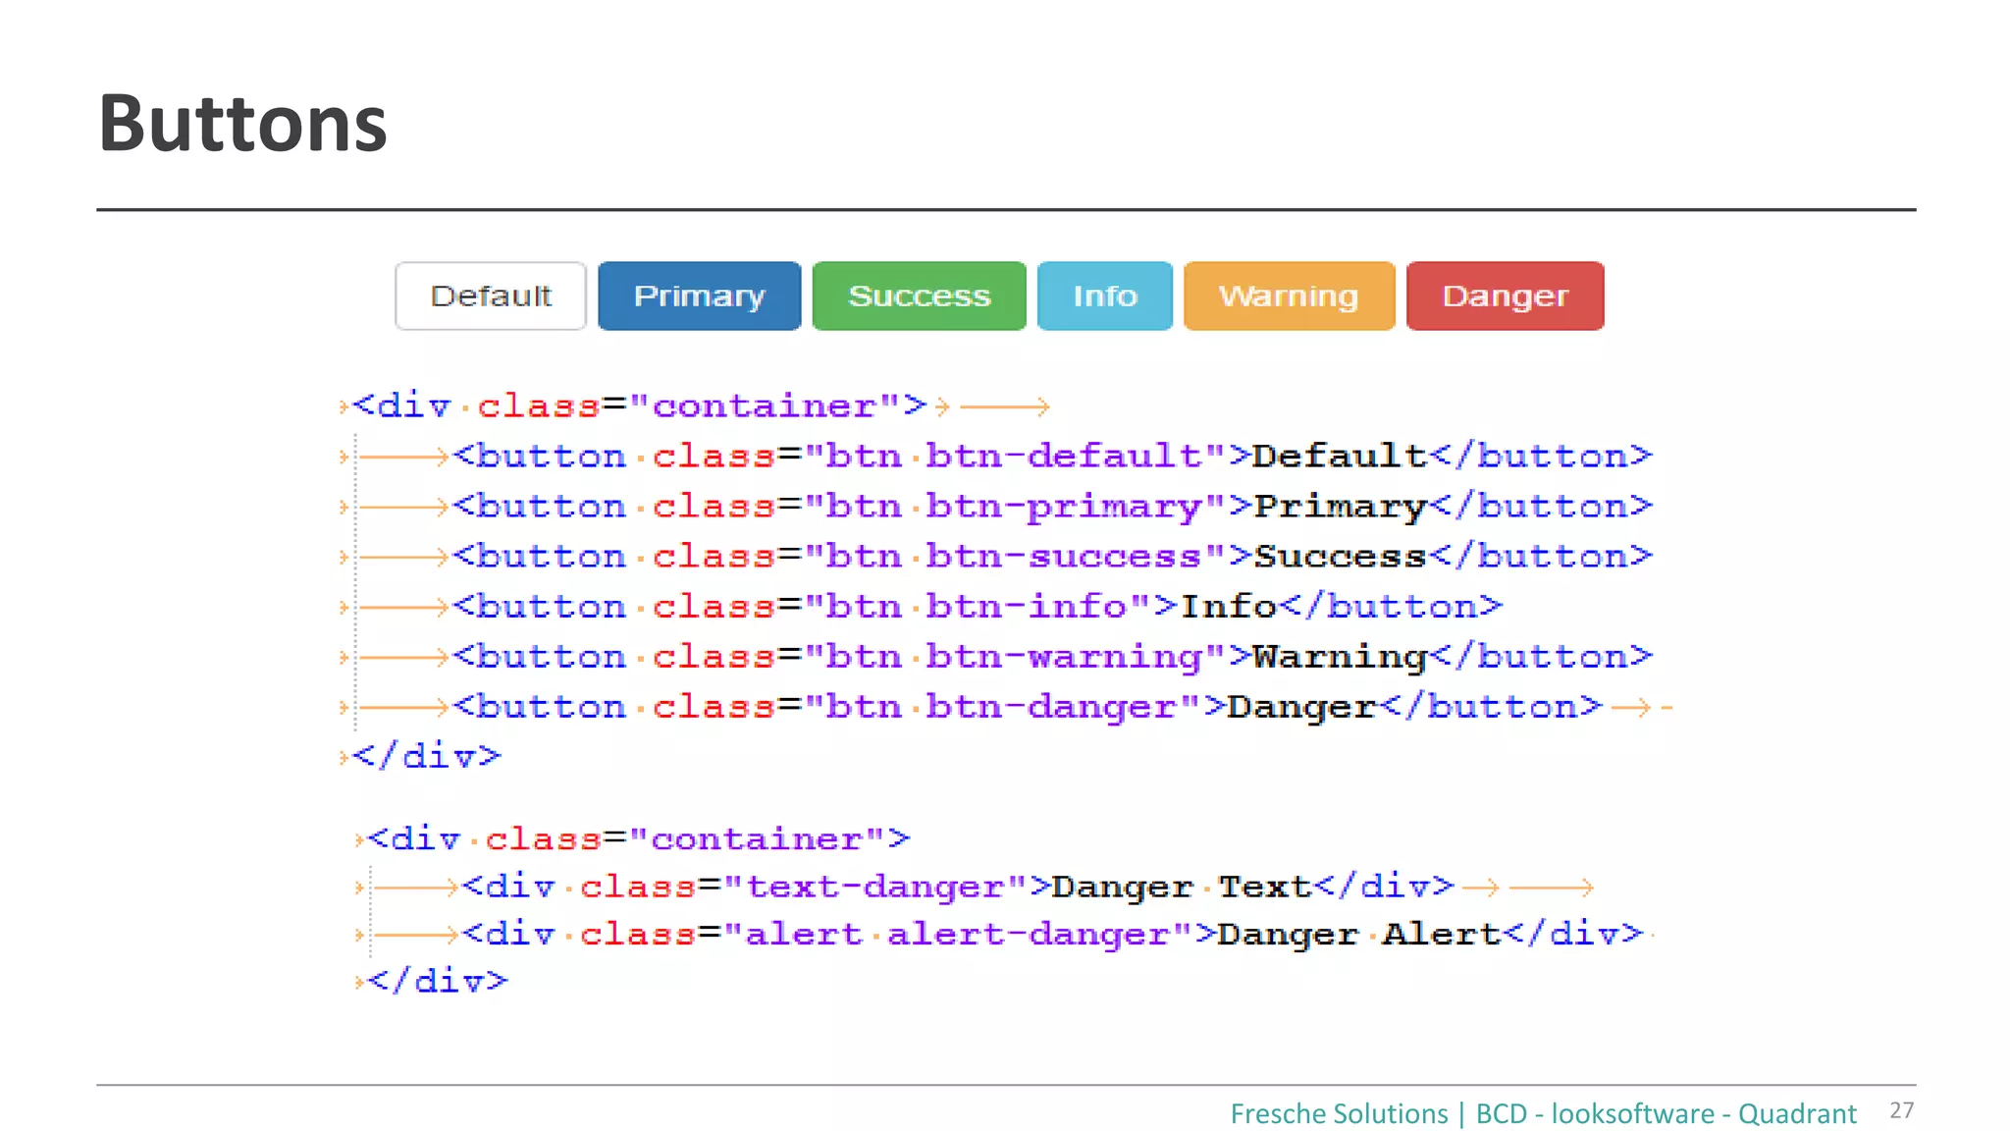Click the first div container code line

[x=638, y=405]
